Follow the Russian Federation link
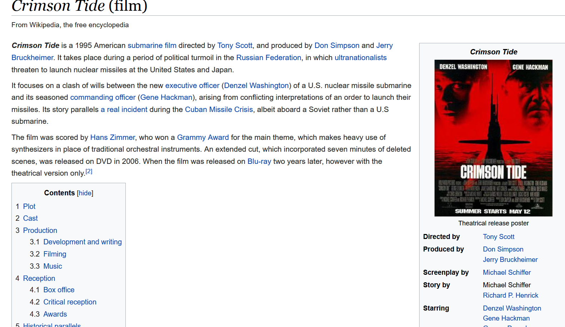 pyautogui.click(x=269, y=58)
